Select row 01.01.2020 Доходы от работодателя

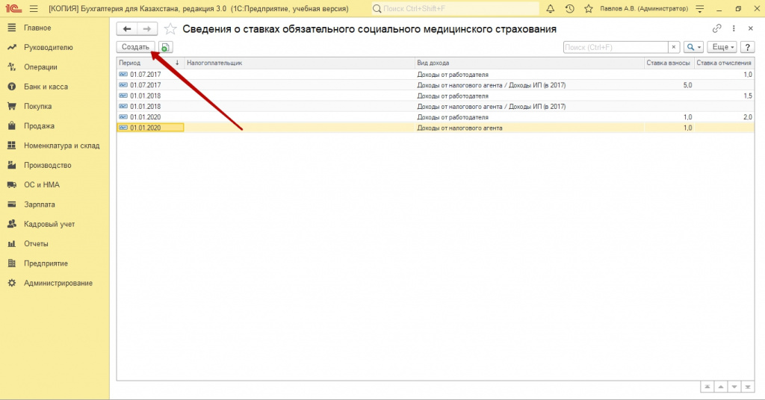coord(436,117)
